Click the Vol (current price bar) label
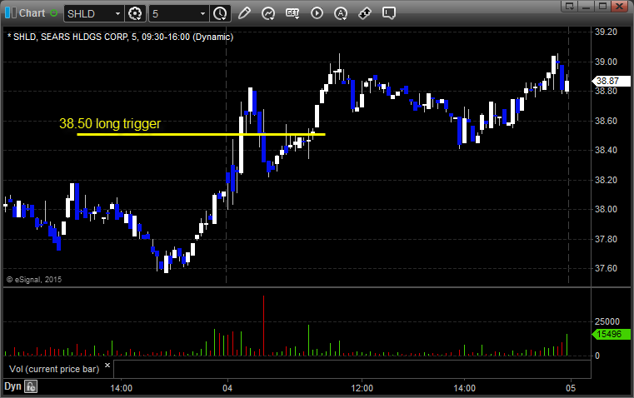634x398 pixels. point(54,369)
